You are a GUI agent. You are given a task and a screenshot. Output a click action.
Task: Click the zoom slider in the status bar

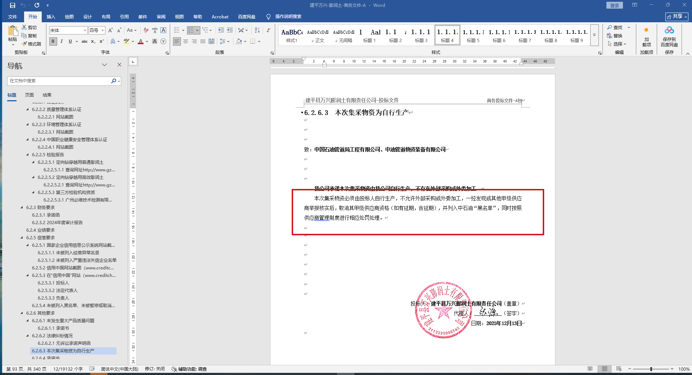pos(651,369)
